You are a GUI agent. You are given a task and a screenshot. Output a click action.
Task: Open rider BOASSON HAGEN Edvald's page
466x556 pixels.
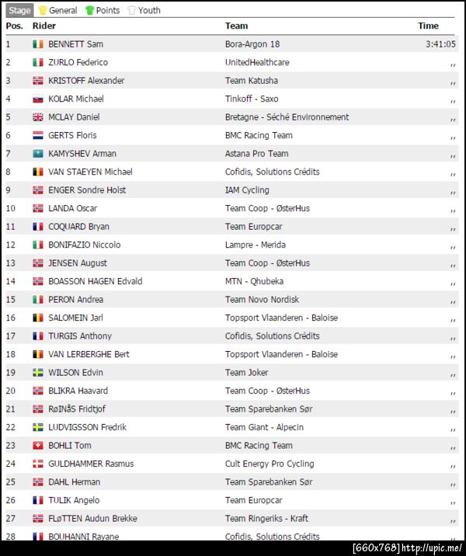95,281
